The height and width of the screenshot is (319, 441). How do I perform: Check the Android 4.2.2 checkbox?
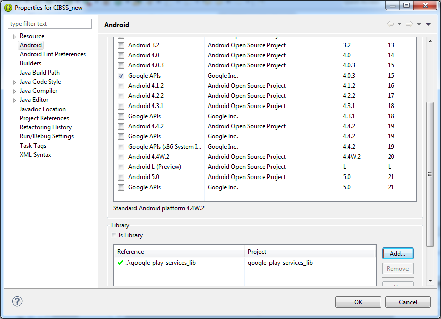point(121,96)
